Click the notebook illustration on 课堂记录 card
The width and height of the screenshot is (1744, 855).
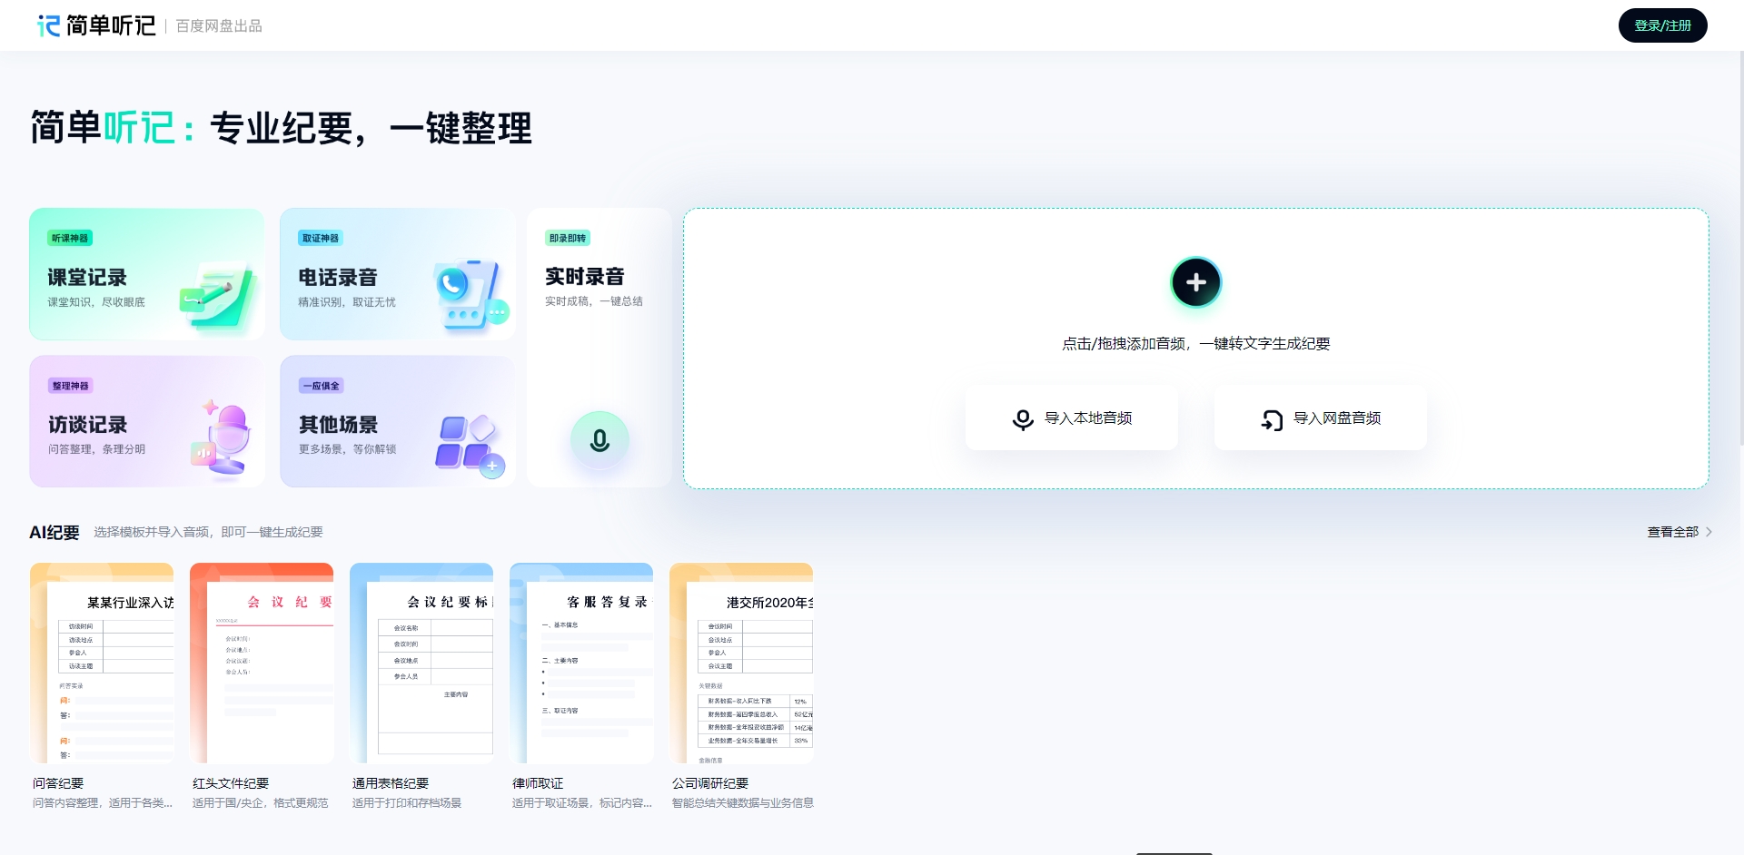click(217, 295)
